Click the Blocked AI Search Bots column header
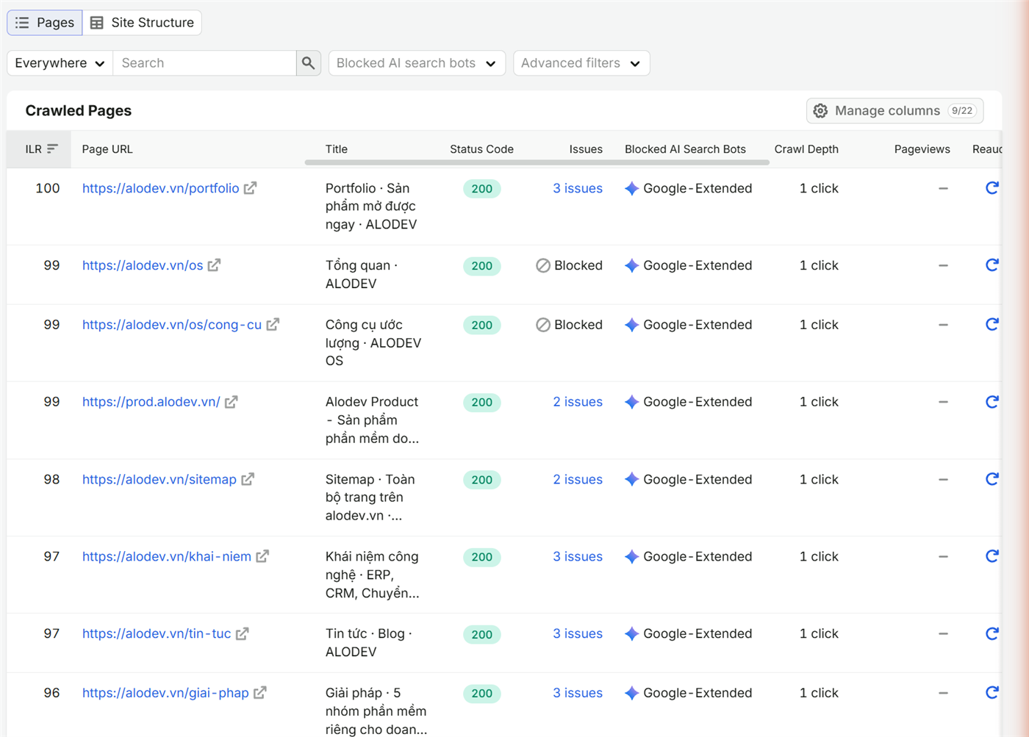 pyautogui.click(x=685, y=149)
